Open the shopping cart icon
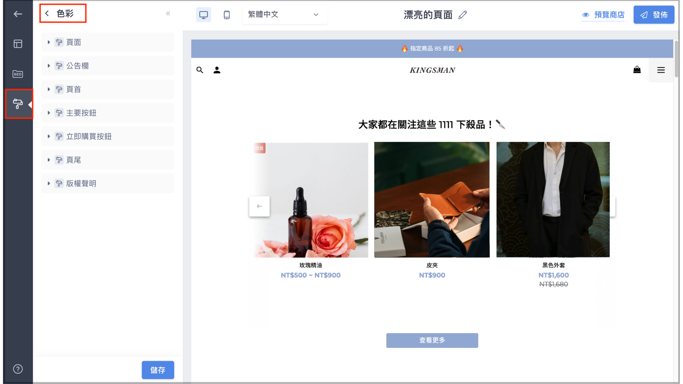The width and height of the screenshot is (683, 384). (637, 70)
